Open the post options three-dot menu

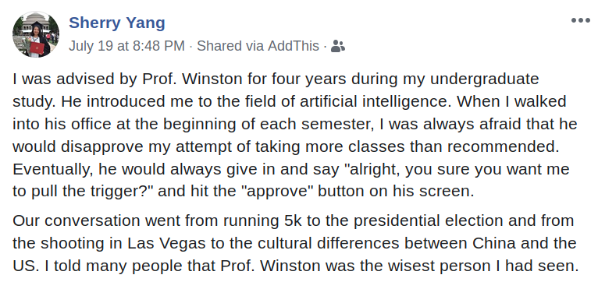(x=581, y=20)
